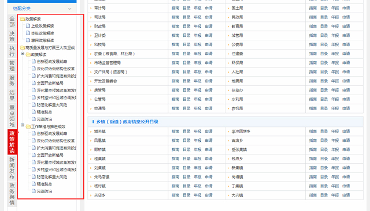Viewport: 370px width, 211px height.
Task: Open 目录 for 公安局
Action: pos(324,44)
